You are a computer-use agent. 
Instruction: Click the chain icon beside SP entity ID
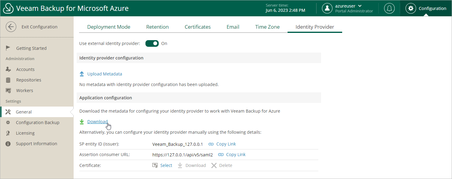tap(211, 144)
